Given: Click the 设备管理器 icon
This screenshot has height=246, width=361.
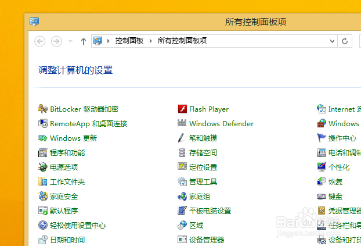Looking at the screenshot, I should pyautogui.click(x=182, y=240).
